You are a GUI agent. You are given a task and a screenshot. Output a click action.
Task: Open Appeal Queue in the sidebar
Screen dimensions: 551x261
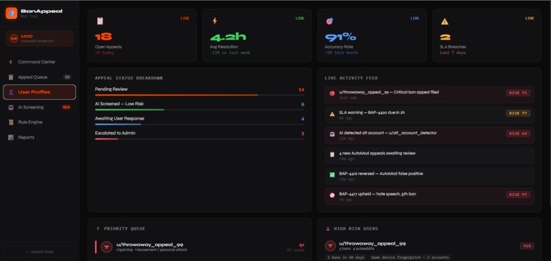pyautogui.click(x=40, y=77)
